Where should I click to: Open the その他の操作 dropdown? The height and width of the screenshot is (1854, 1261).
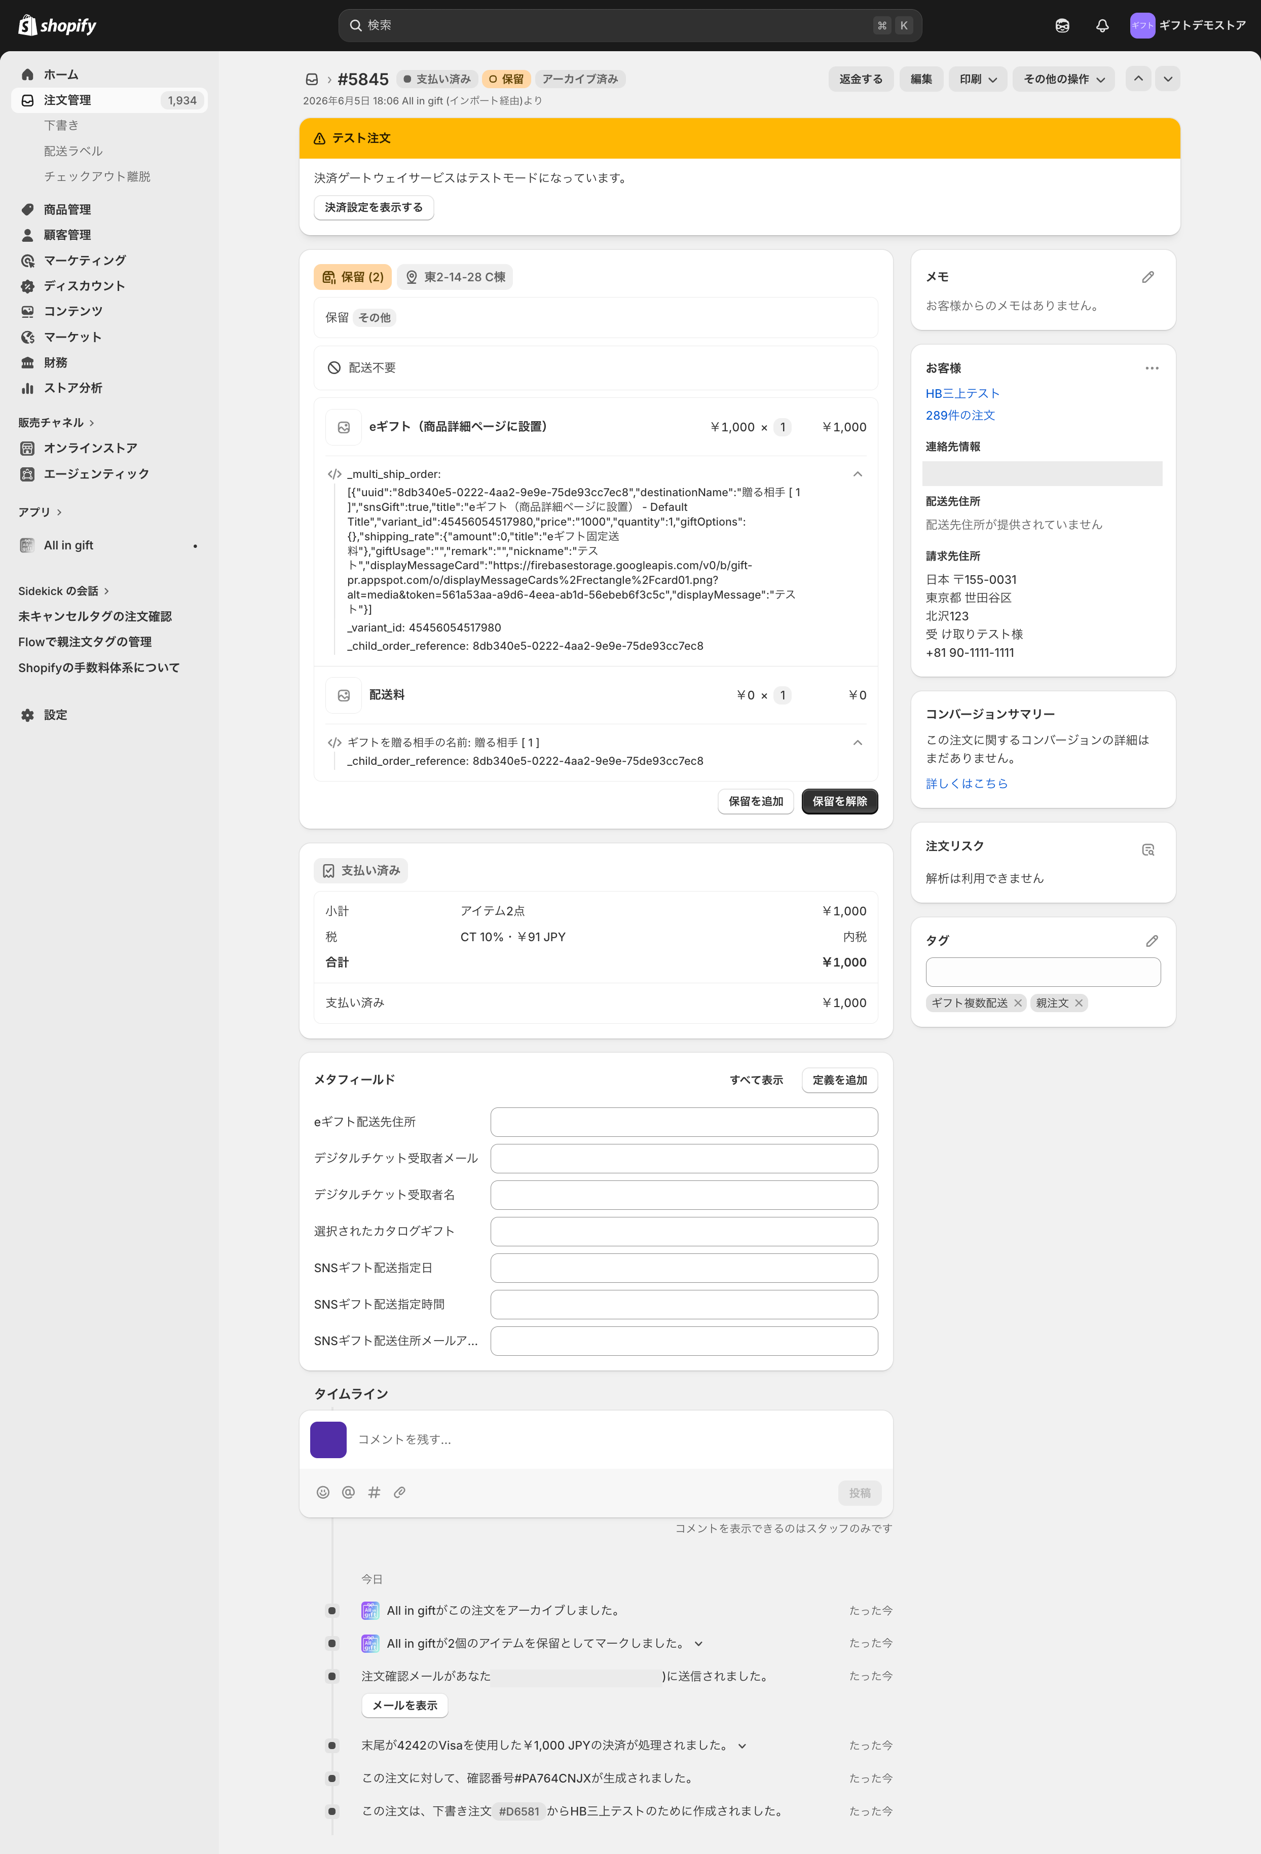click(1063, 79)
